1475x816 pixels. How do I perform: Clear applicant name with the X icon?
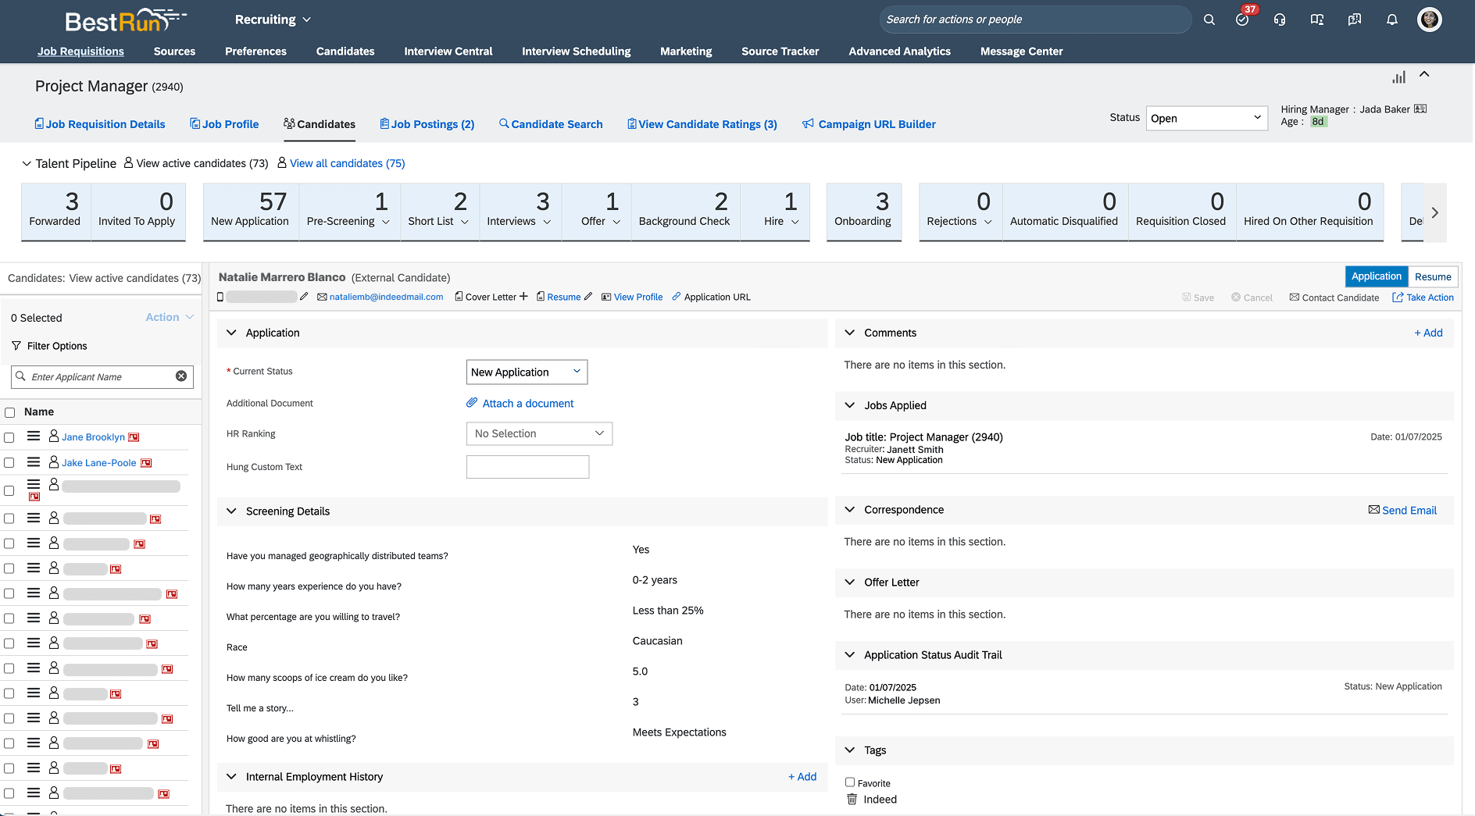point(181,376)
